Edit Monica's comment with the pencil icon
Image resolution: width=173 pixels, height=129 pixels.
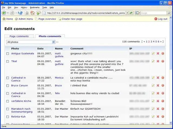pos(153,78)
